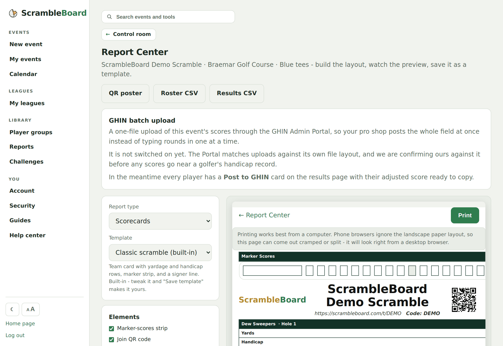Click the ScrambleBoard logo icon

click(x=13, y=13)
